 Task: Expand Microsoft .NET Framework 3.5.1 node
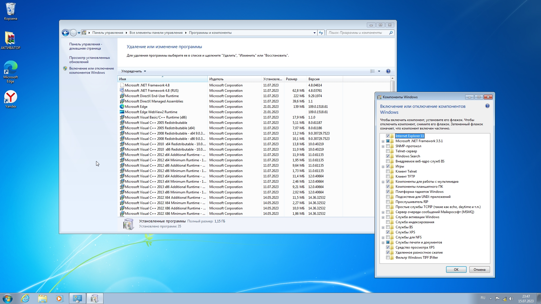pos(383,141)
